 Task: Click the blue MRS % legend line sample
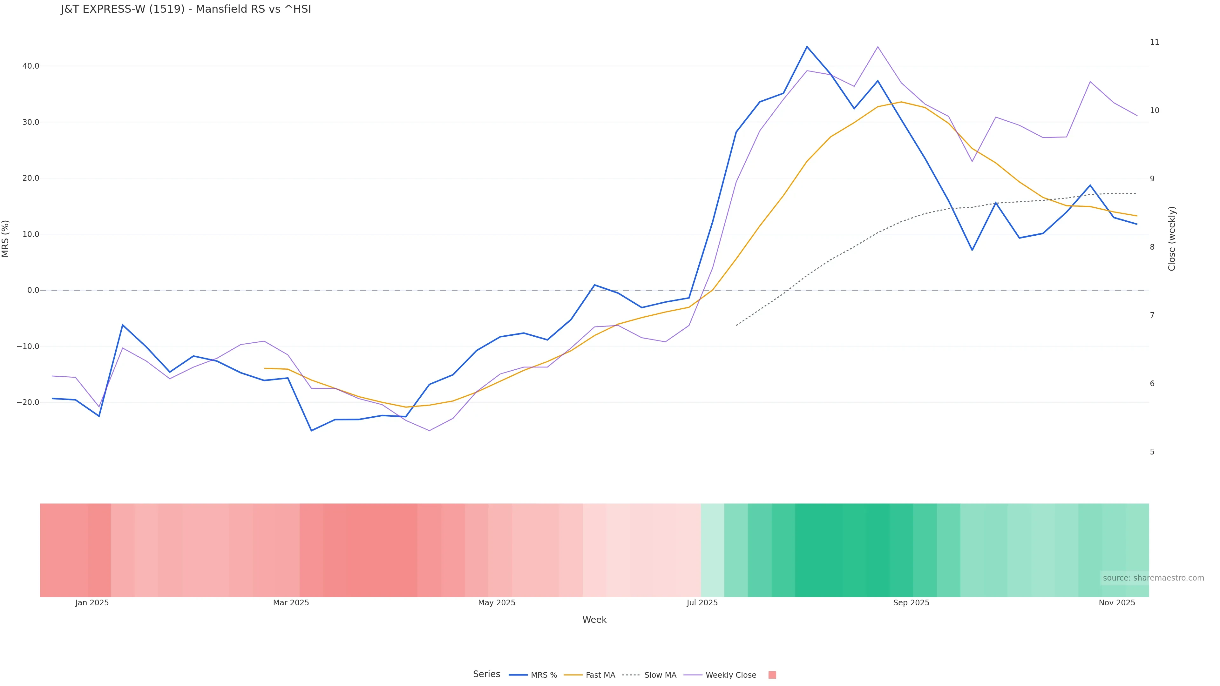pyautogui.click(x=518, y=675)
